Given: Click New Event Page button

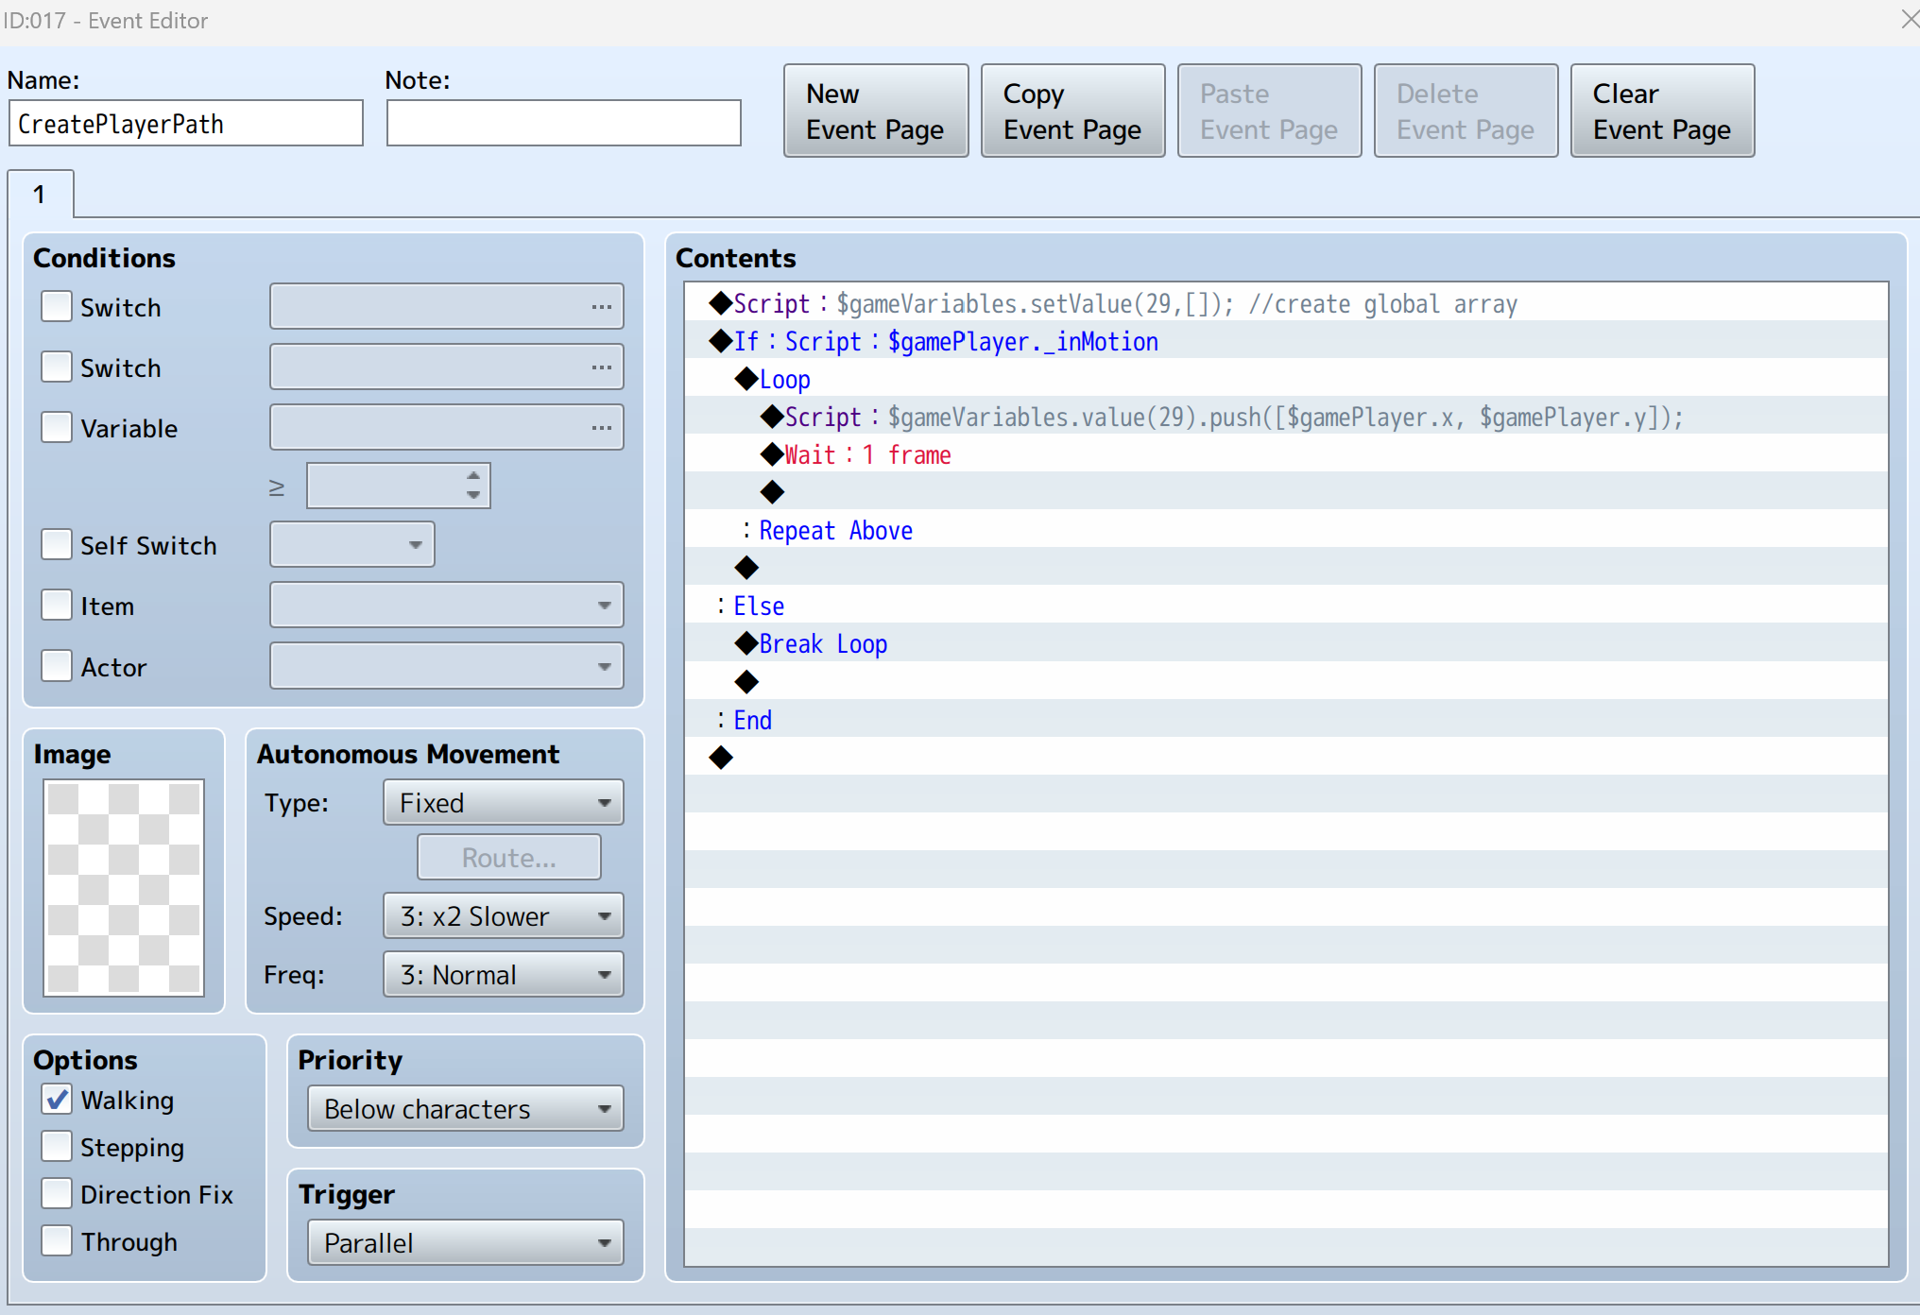Looking at the screenshot, I should coord(876,111).
